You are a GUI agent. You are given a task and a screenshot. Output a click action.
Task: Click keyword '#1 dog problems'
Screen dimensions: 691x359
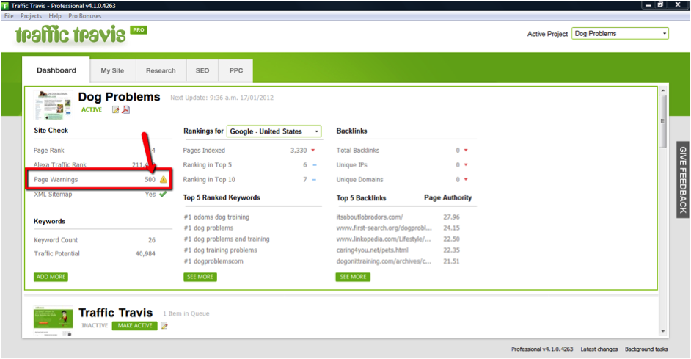tap(208, 228)
